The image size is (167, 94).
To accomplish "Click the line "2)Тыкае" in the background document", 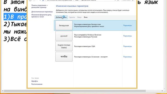I will point(15,24).
